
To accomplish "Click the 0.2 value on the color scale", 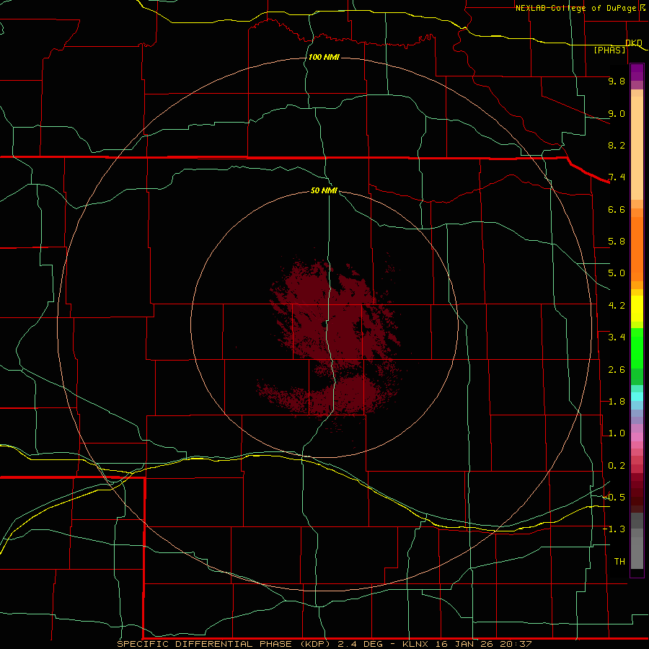I will pos(617,466).
